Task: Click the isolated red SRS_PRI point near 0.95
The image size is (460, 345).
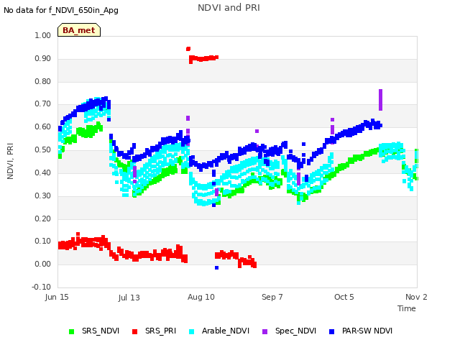Action: (x=188, y=49)
